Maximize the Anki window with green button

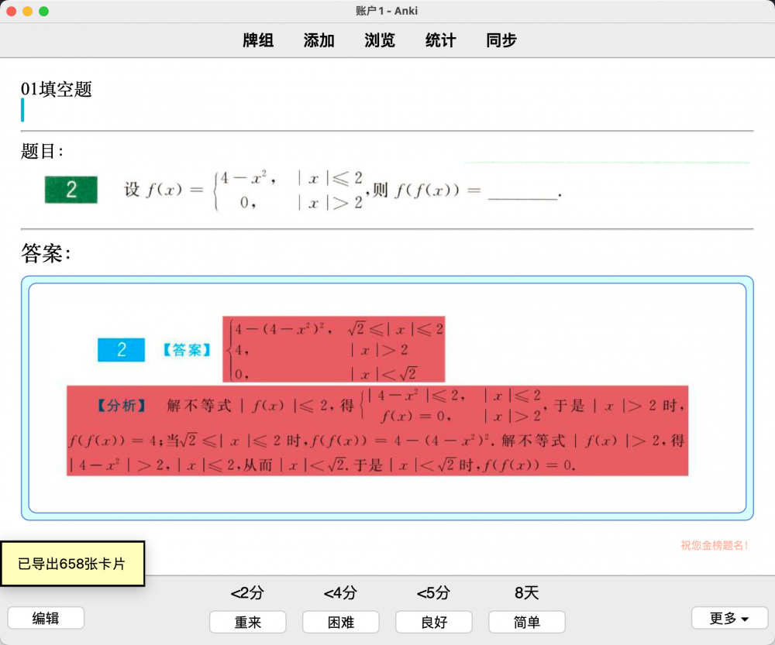tap(44, 11)
